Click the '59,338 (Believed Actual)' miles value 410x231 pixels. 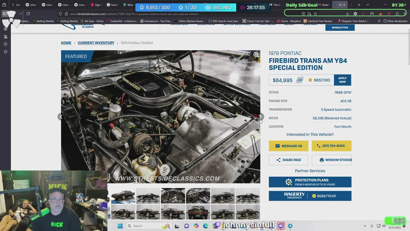pyautogui.click(x=332, y=118)
